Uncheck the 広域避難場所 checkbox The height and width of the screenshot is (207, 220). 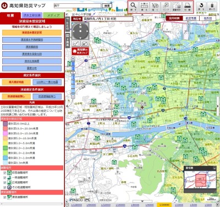coord(5,183)
